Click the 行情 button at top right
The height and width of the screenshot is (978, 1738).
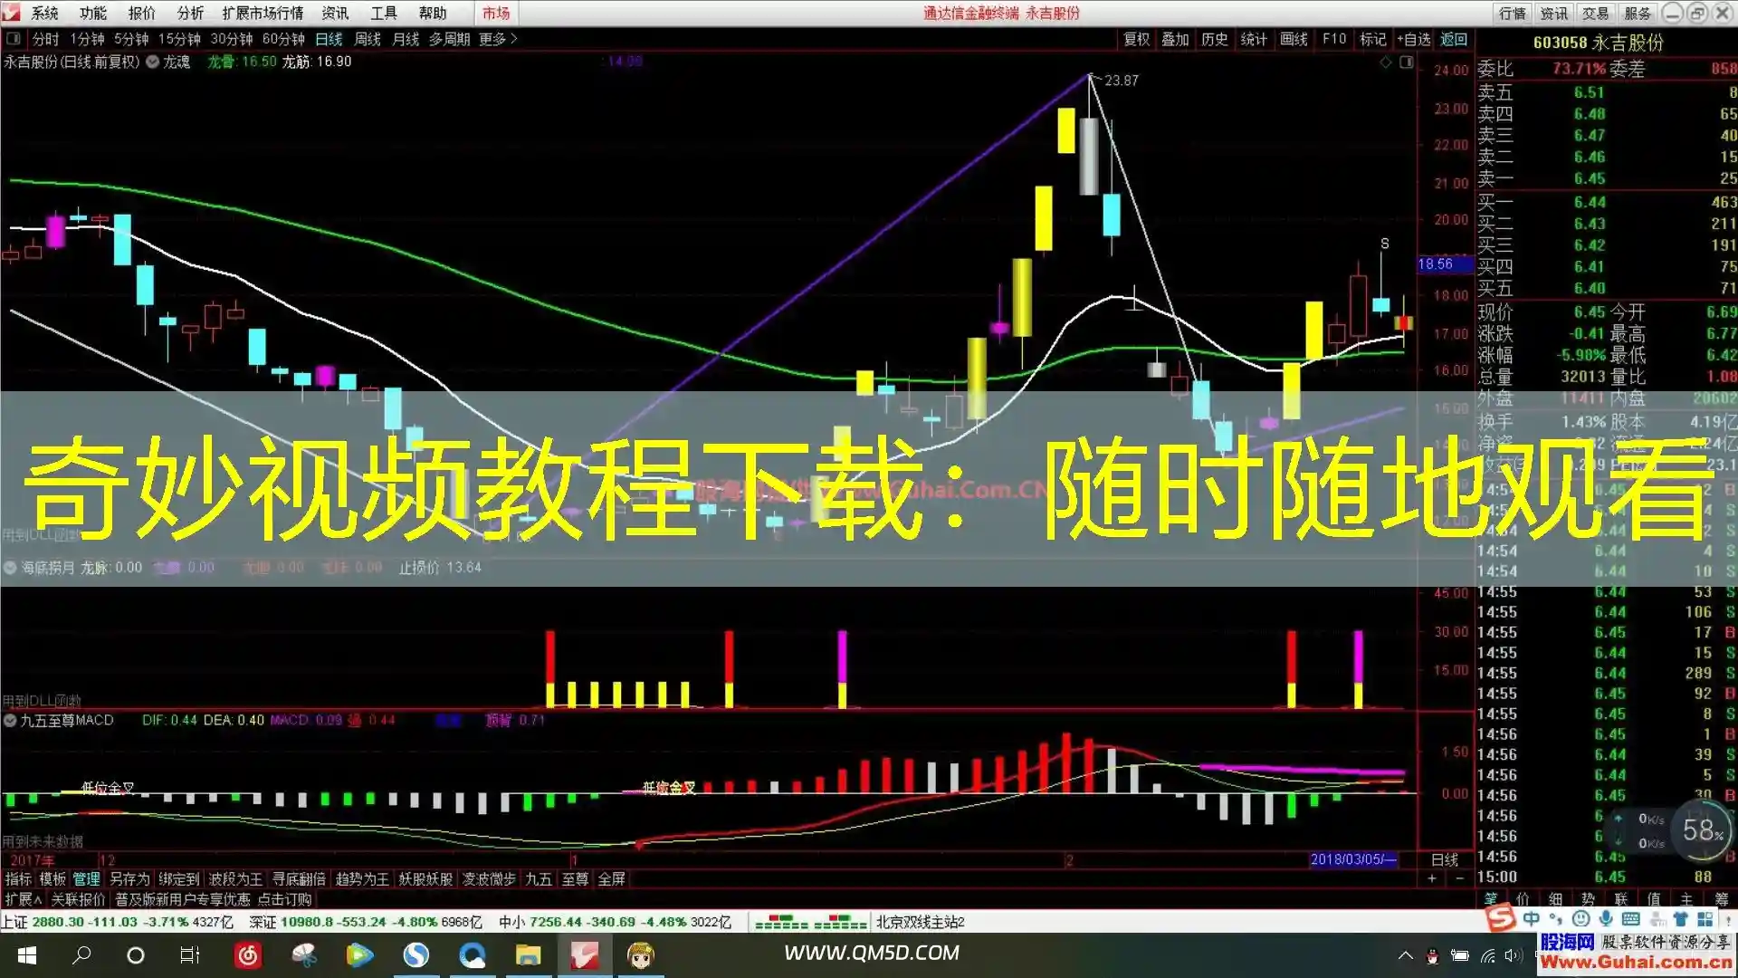[1512, 13]
